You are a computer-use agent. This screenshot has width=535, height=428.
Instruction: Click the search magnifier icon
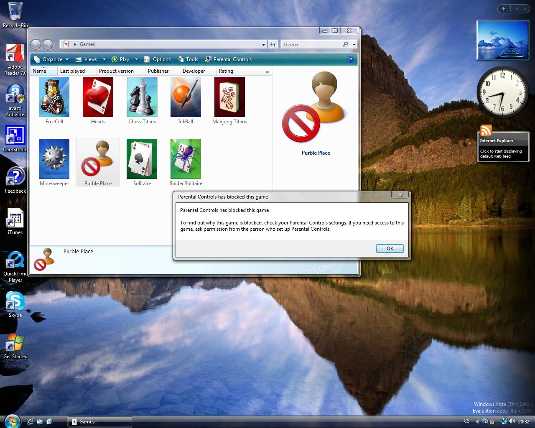pos(345,44)
